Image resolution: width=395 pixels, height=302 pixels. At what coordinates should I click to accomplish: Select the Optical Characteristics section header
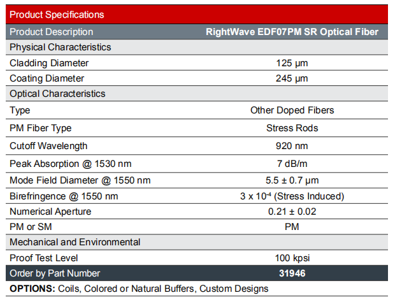(x=57, y=94)
